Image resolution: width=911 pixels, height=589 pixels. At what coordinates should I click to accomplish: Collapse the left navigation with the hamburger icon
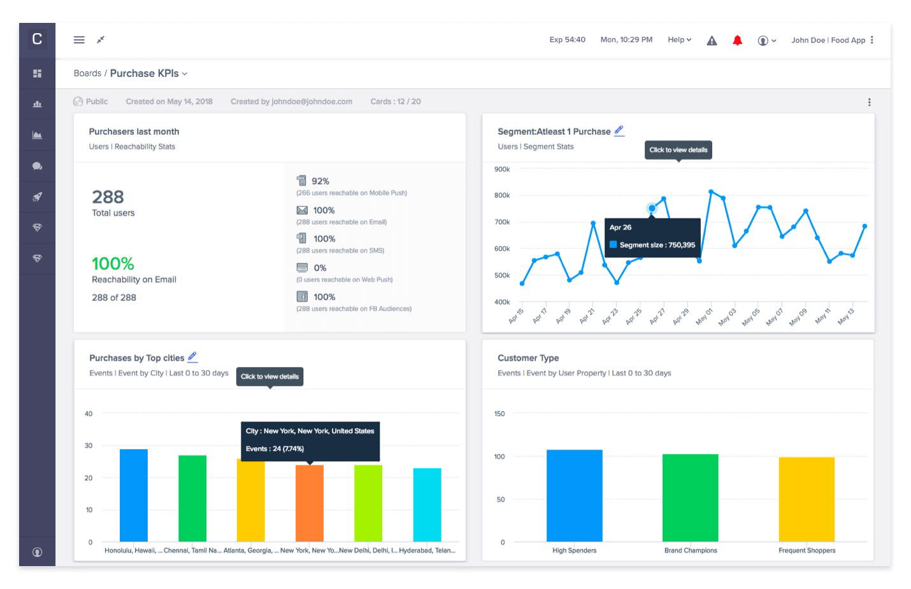coord(78,39)
